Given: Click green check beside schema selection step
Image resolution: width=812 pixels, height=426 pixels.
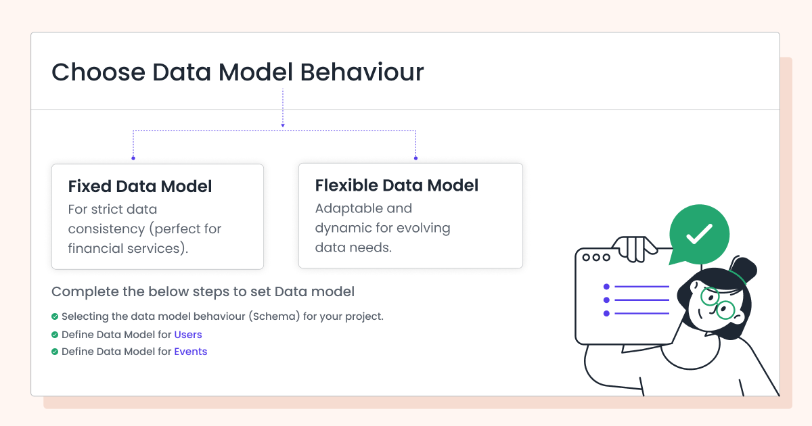Looking at the screenshot, I should [55, 316].
